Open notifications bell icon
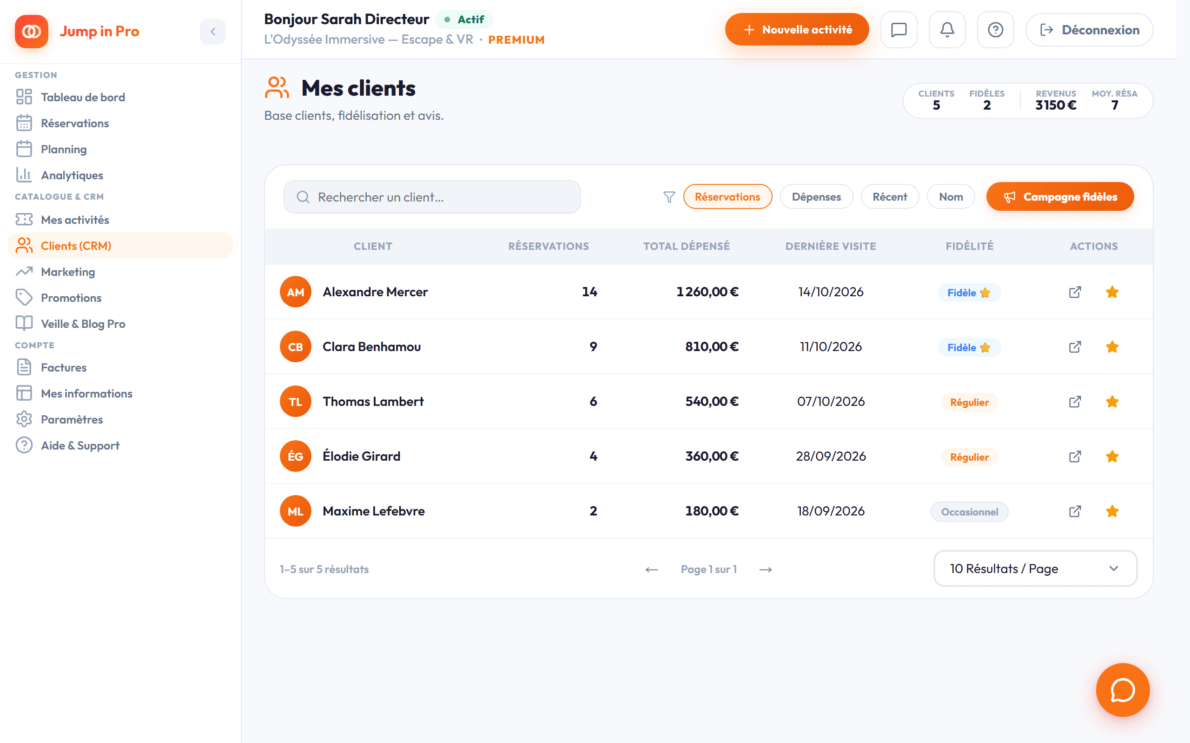The image size is (1190, 743). click(x=947, y=30)
